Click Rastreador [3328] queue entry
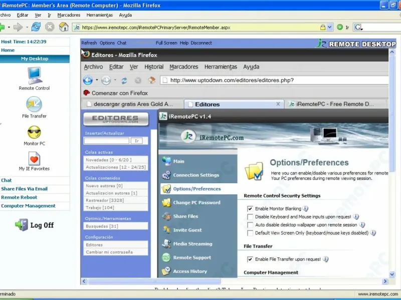Viewport: 401px width, 300px height. (x=116, y=200)
